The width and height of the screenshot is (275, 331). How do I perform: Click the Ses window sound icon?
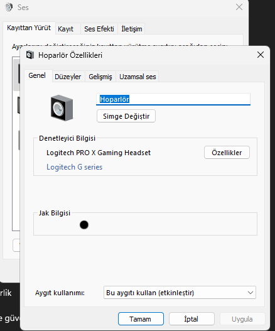tap(9, 7)
